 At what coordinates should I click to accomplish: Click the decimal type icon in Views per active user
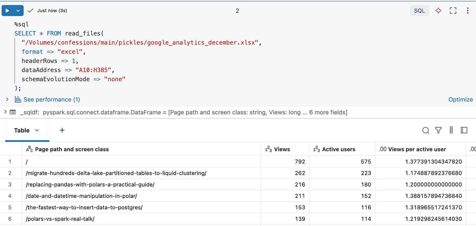[382, 149]
